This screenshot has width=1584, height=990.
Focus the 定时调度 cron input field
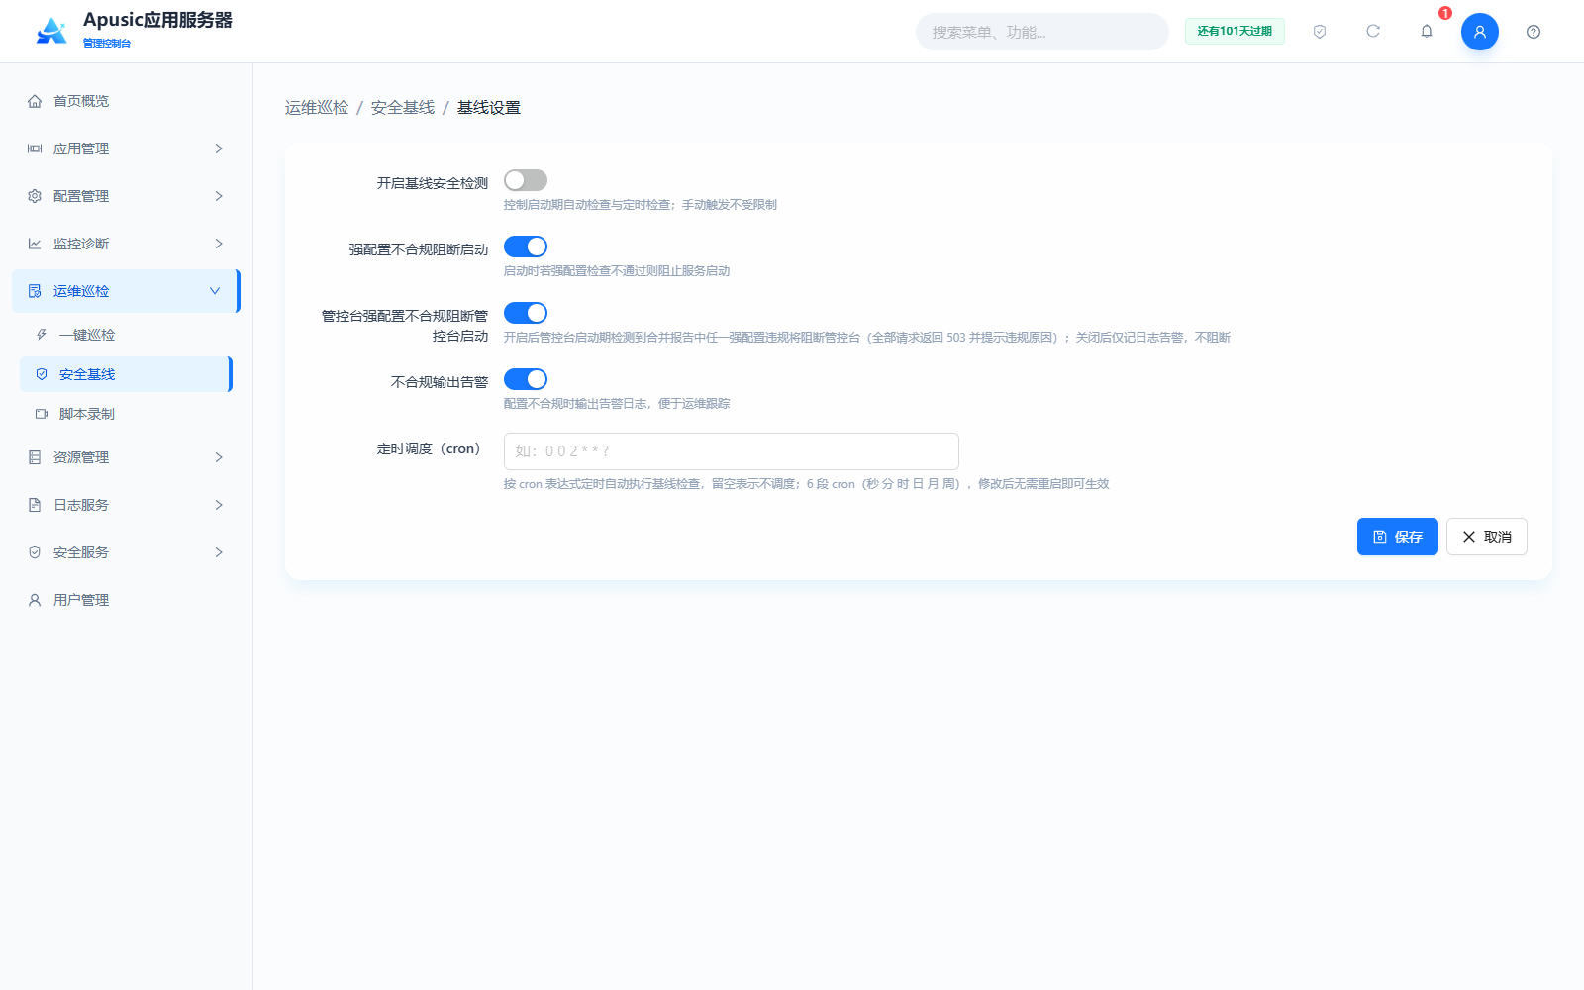[731, 451]
